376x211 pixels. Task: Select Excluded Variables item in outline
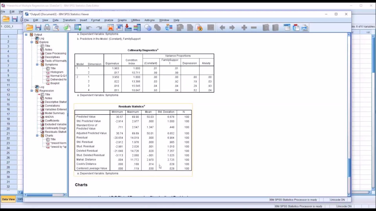point(56,124)
